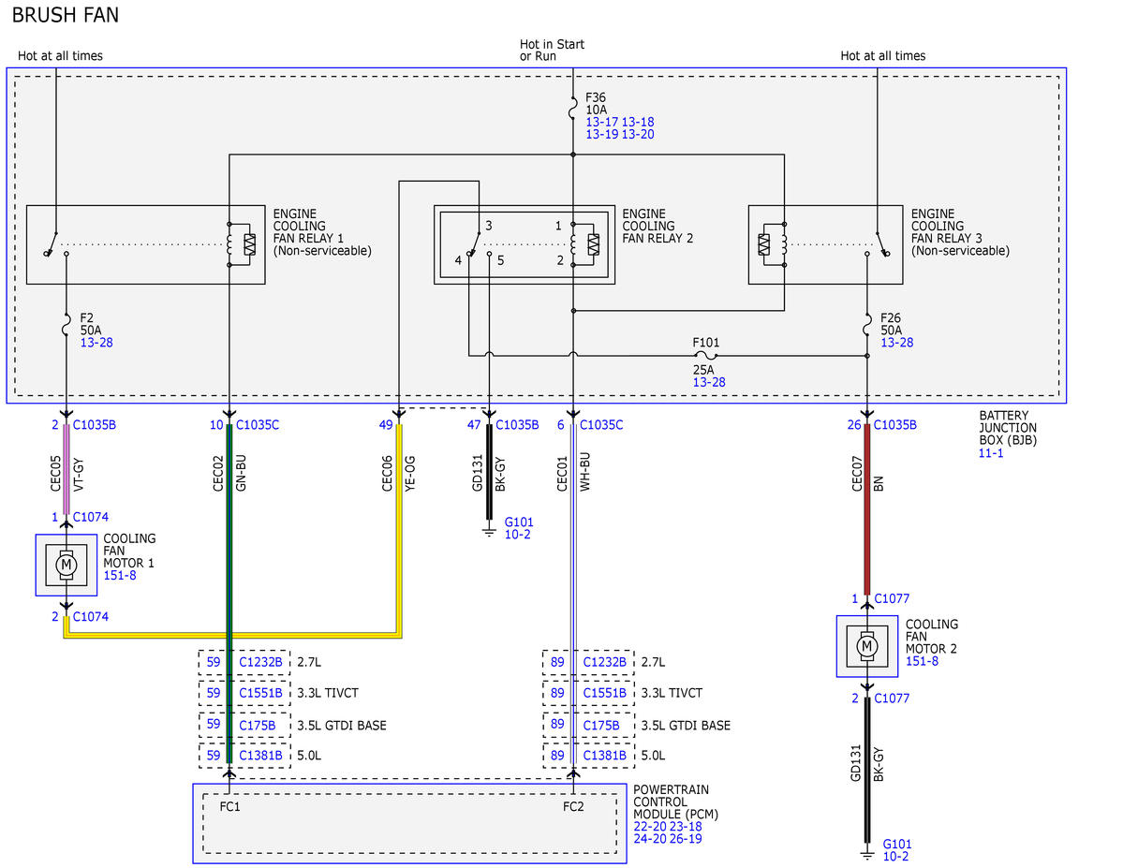
Task: Click C1381B connector at pin 89
Action: (x=604, y=756)
